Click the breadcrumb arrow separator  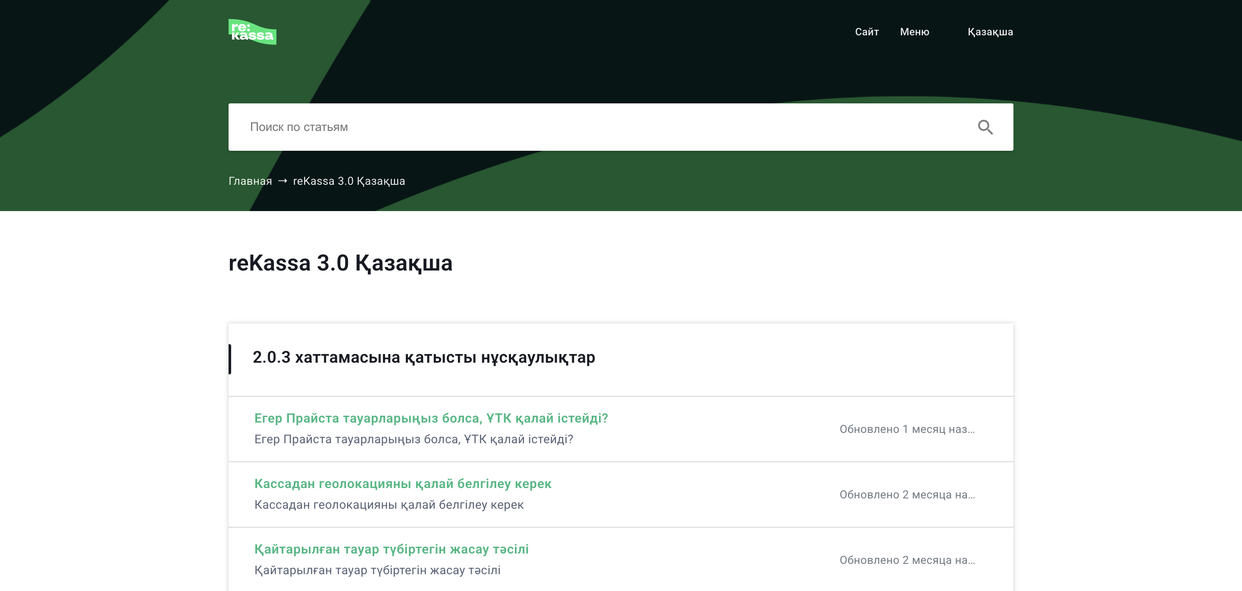(x=282, y=181)
